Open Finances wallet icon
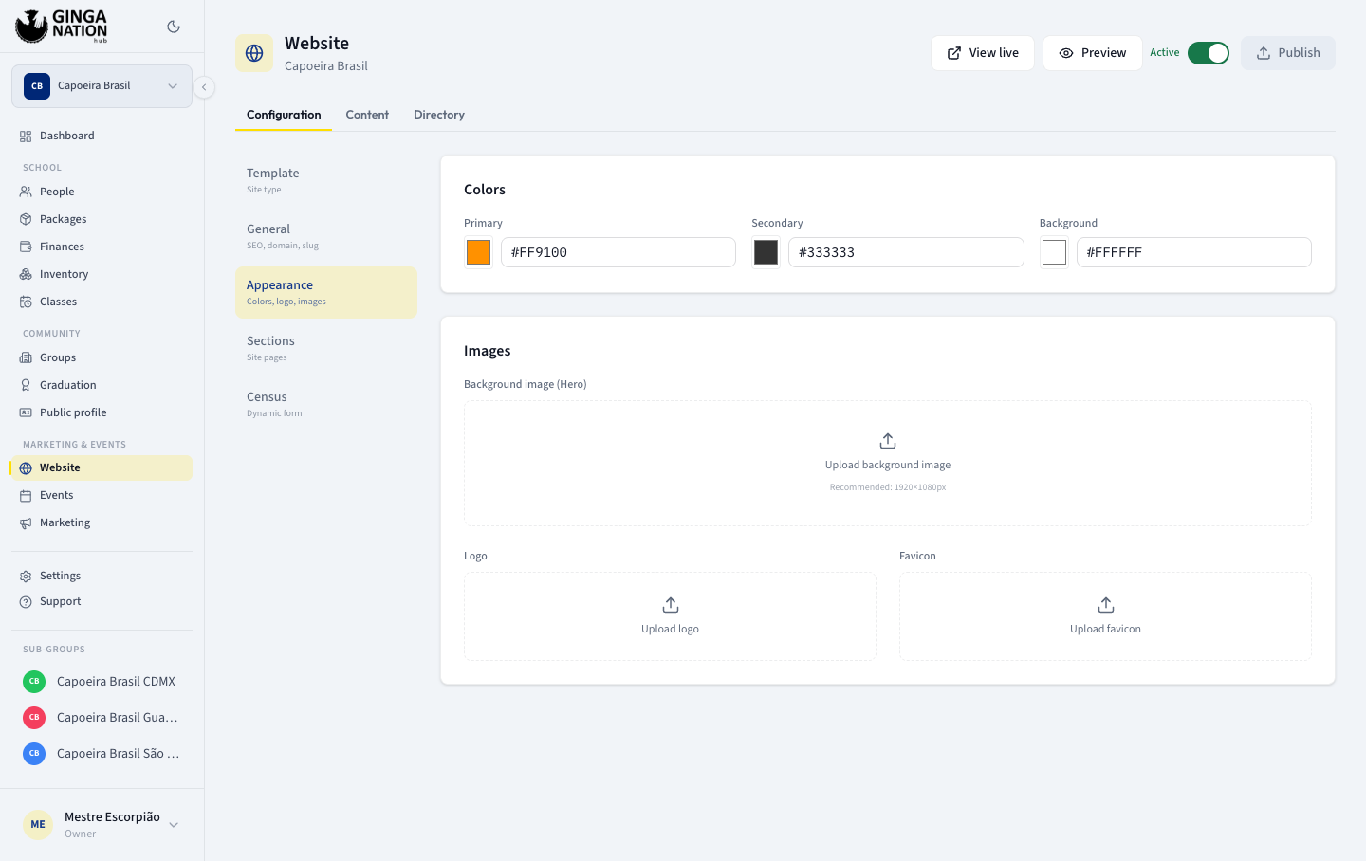Image resolution: width=1366 pixels, height=861 pixels. (x=26, y=247)
